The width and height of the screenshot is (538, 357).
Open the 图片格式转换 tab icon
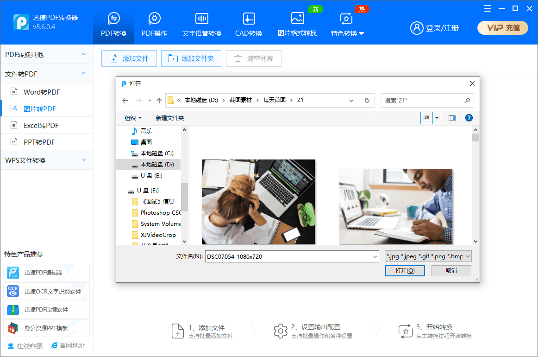[x=298, y=18]
